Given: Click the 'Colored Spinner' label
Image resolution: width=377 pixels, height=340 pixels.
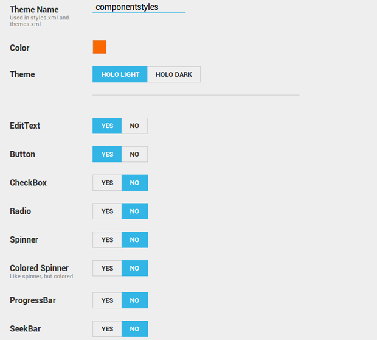Looking at the screenshot, I should pyautogui.click(x=39, y=268).
